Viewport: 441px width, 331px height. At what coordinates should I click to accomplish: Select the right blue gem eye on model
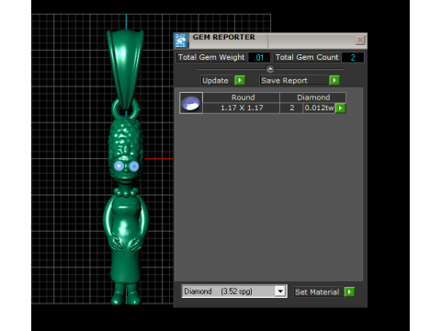pos(134,166)
